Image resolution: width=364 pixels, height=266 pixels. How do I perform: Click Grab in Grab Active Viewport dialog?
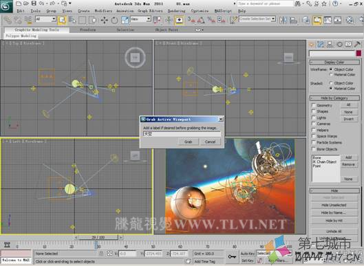(x=189, y=142)
